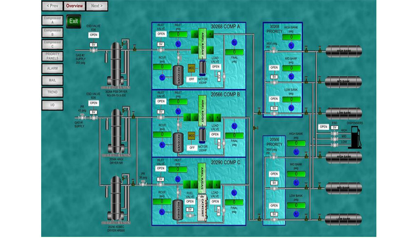The image size is (418, 238).
Task: Toggle the COMP A Load Valve OPEN state
Action: coord(216,67)
